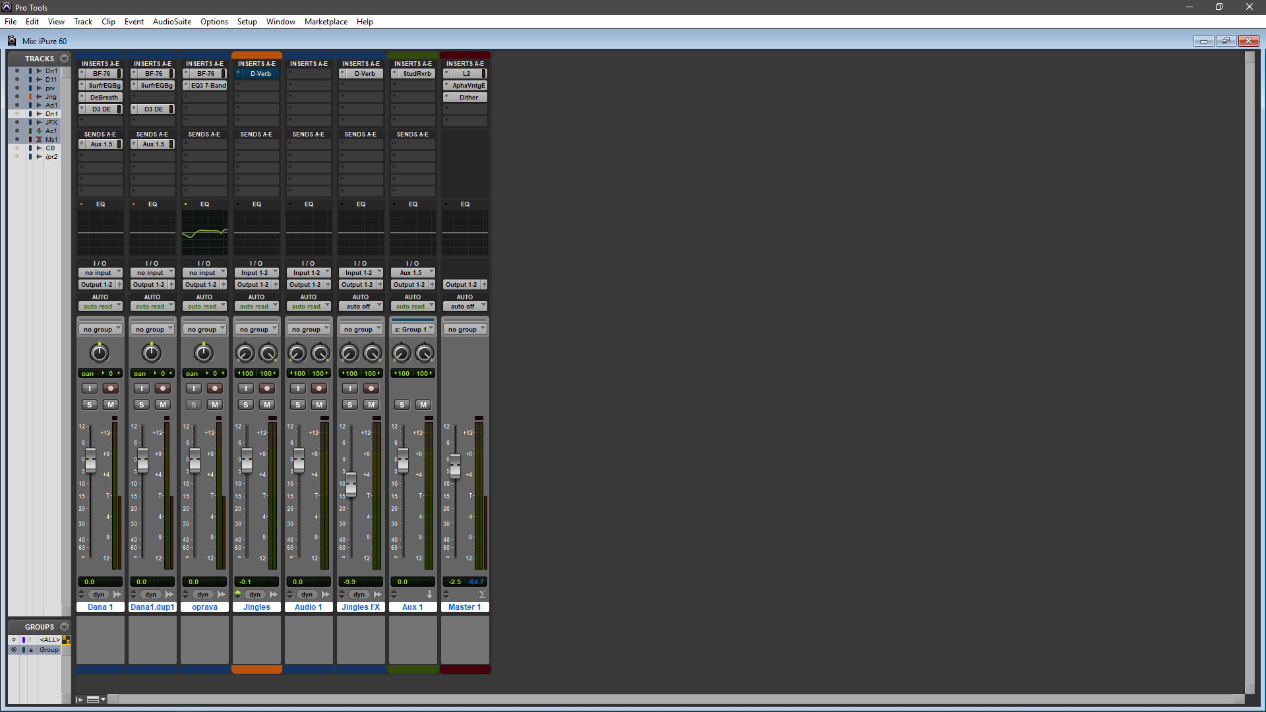Open the Groups list dropdown menu
Viewport: 1266px width, 712px height.
click(65, 627)
